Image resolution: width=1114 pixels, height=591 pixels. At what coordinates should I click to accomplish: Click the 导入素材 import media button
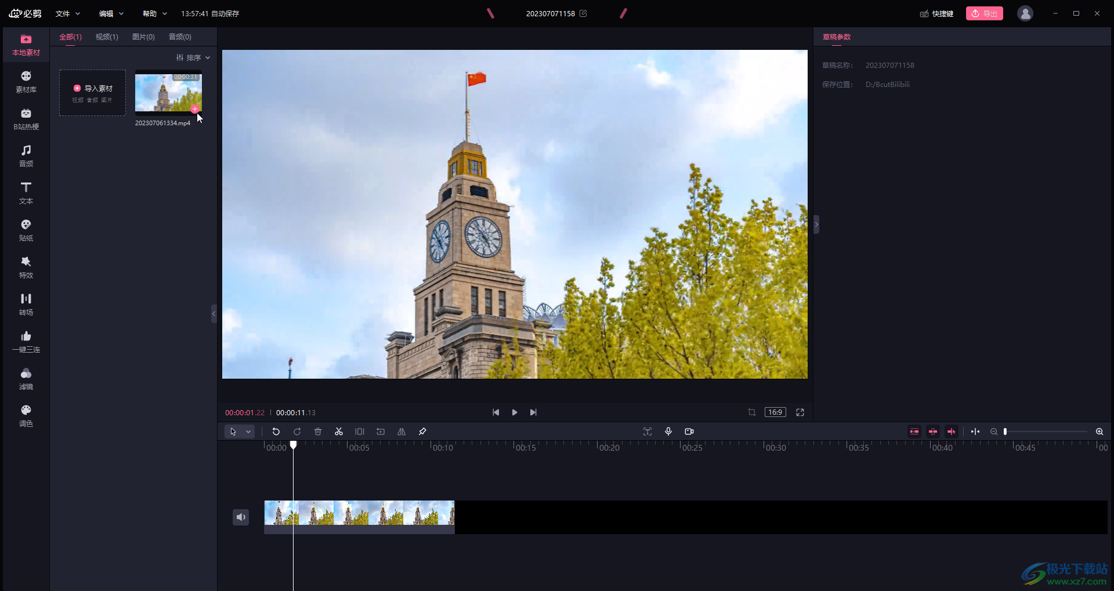92,93
